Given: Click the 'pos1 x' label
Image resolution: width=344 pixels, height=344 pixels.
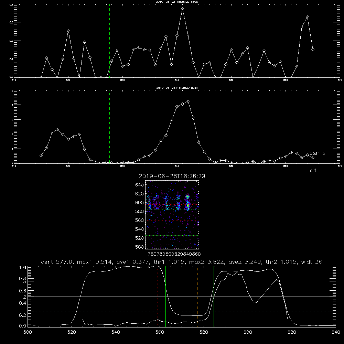Looking at the screenshot, I should (317, 153).
